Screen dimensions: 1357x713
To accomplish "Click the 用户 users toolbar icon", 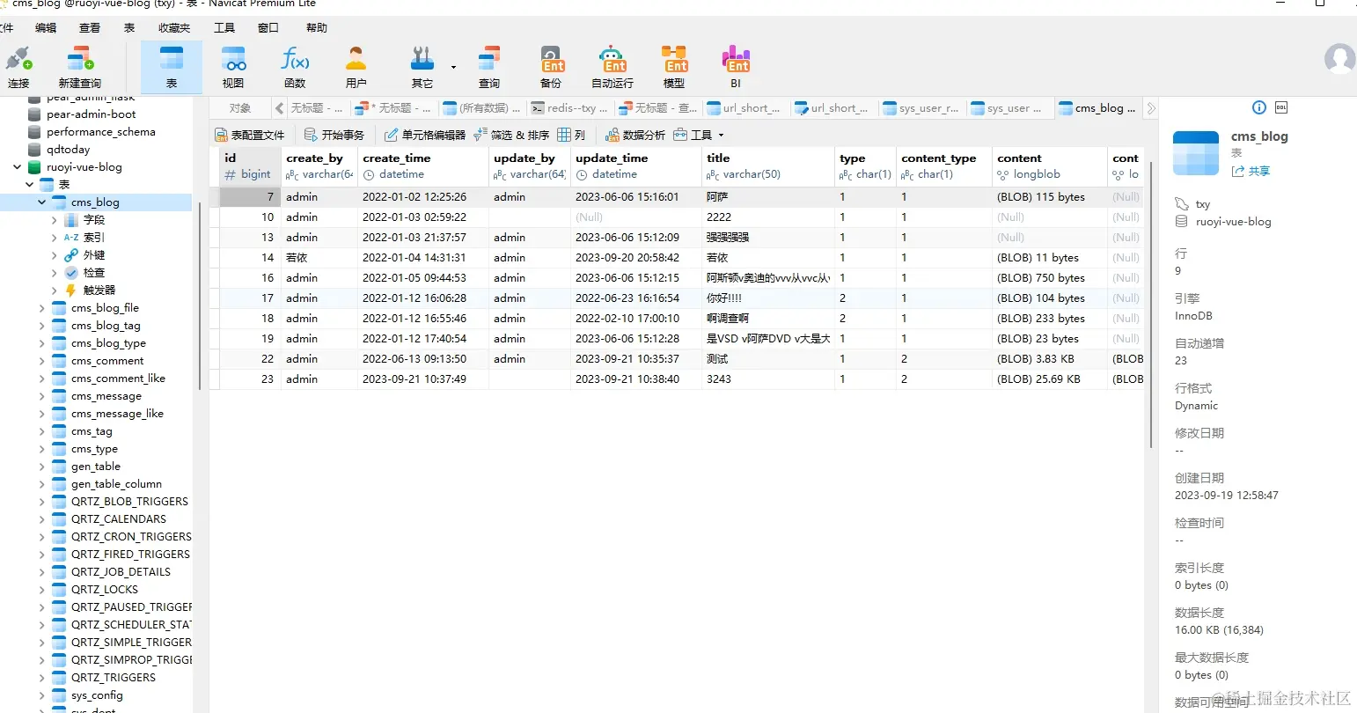I will 356,67.
